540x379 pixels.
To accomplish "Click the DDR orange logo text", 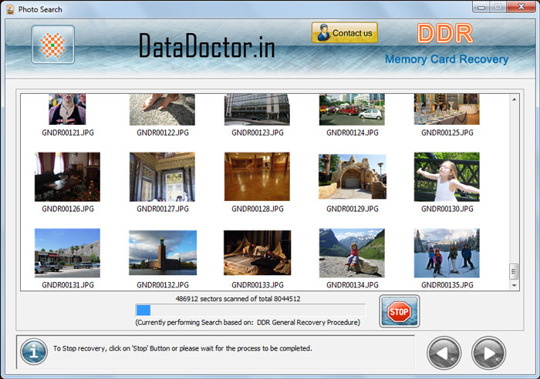I will point(445,33).
